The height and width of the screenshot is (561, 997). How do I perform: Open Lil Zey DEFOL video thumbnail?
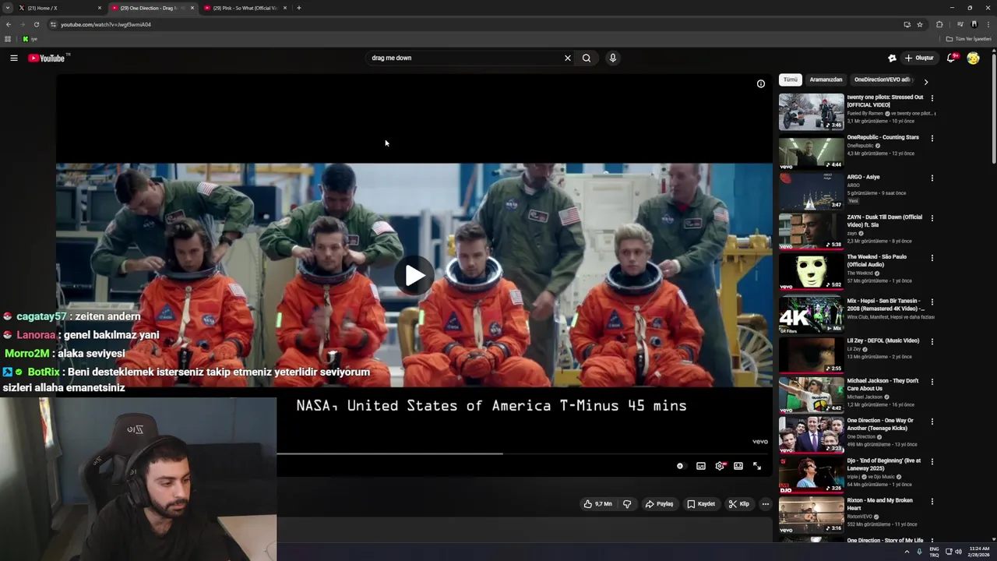(811, 355)
